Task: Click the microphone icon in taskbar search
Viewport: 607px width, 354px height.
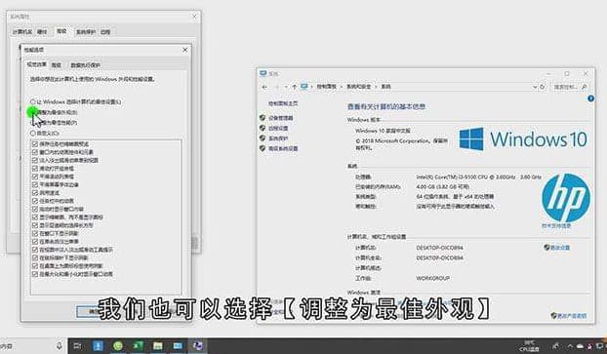Action: (59, 345)
